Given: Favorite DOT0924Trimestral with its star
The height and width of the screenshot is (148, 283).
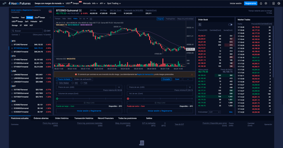Looking at the screenshot, I should click(12, 97).
